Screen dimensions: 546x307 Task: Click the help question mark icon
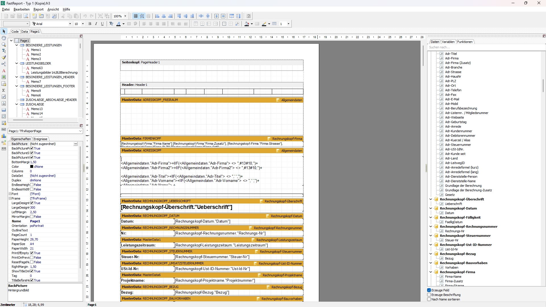249,16
